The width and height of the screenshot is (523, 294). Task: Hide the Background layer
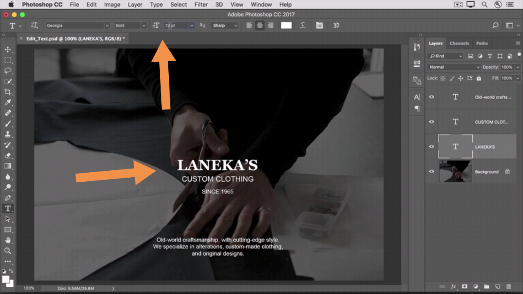click(x=431, y=171)
